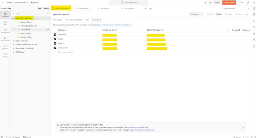Image resolution: width=256 pixels, height=138 pixels.
Task: Click Reset All
Action: pos(246,30)
